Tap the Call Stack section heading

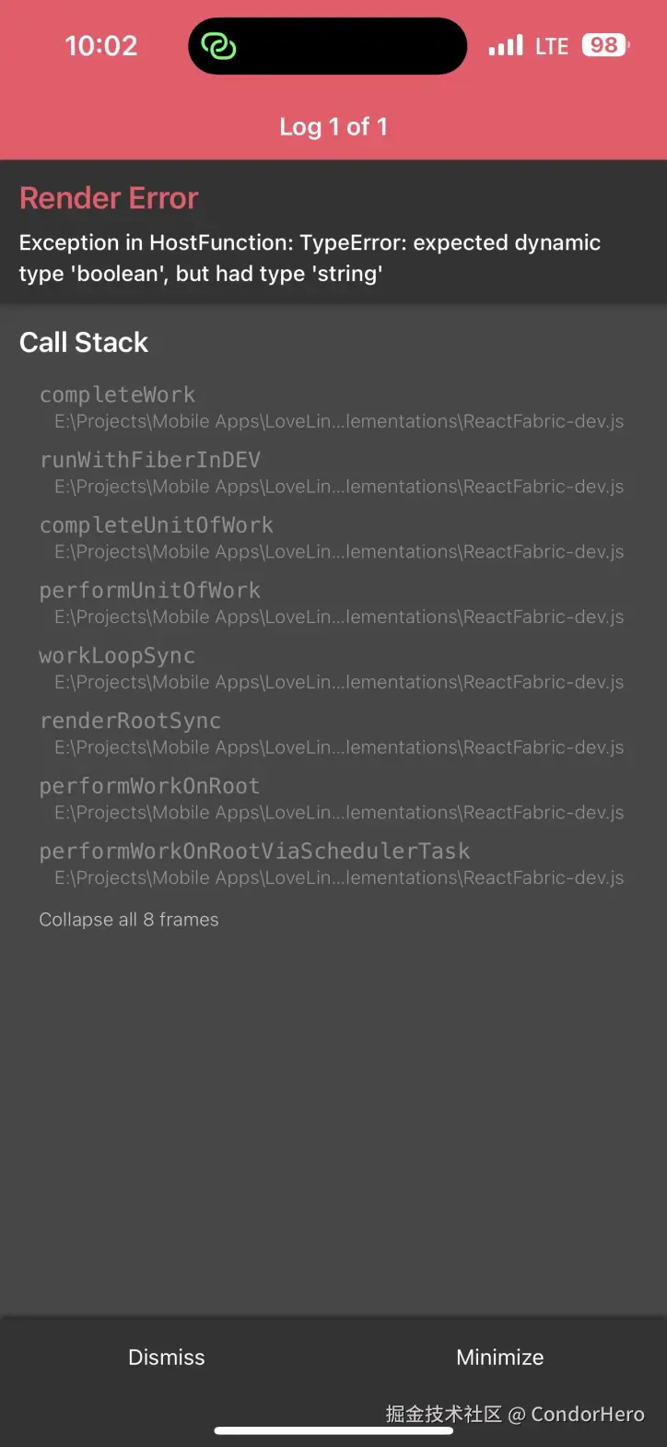coord(84,342)
